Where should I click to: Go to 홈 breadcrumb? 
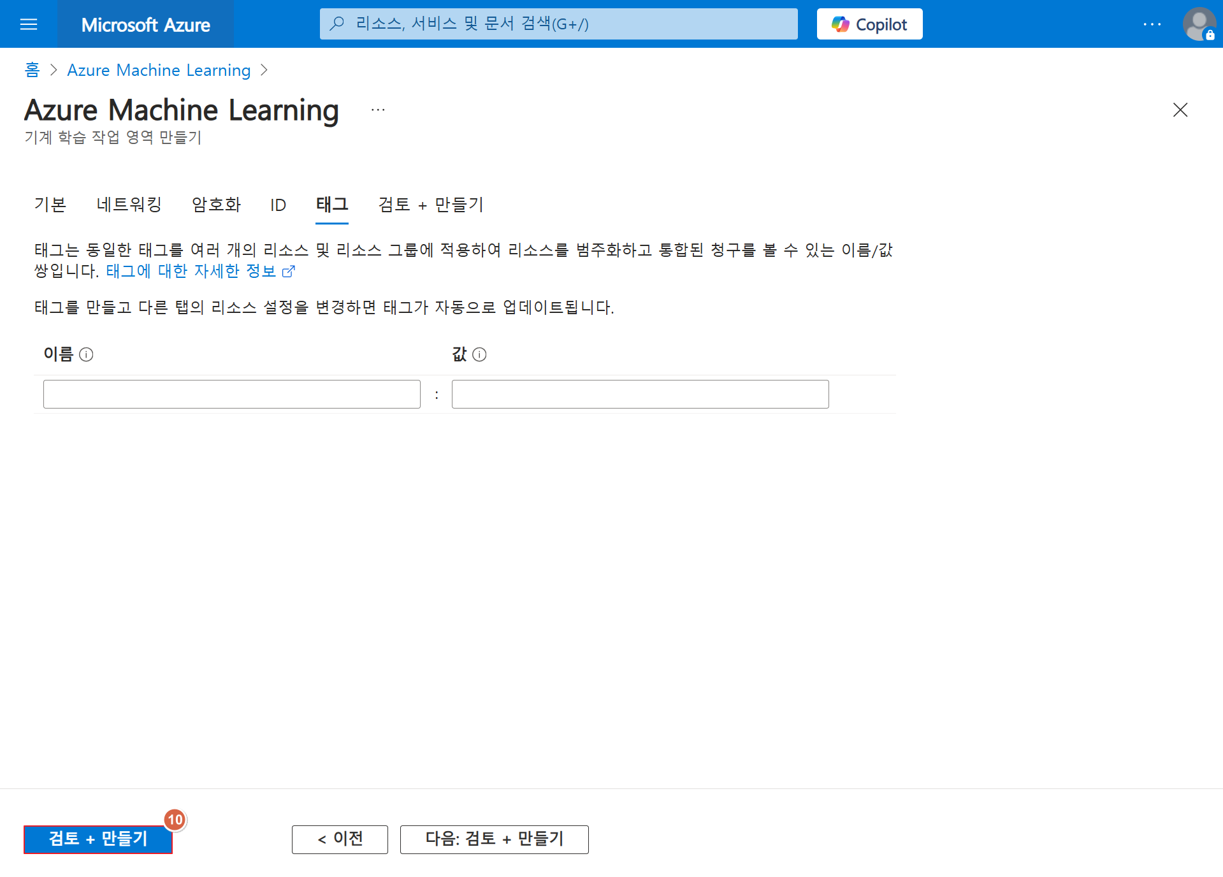(x=32, y=69)
